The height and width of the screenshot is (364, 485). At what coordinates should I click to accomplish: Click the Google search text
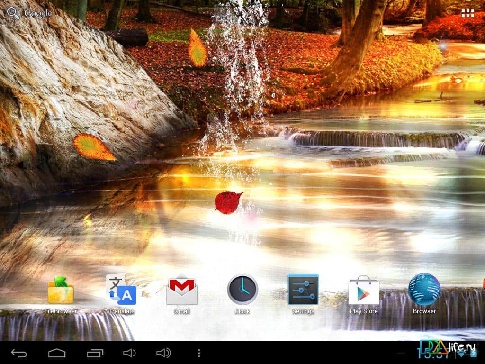tap(38, 13)
